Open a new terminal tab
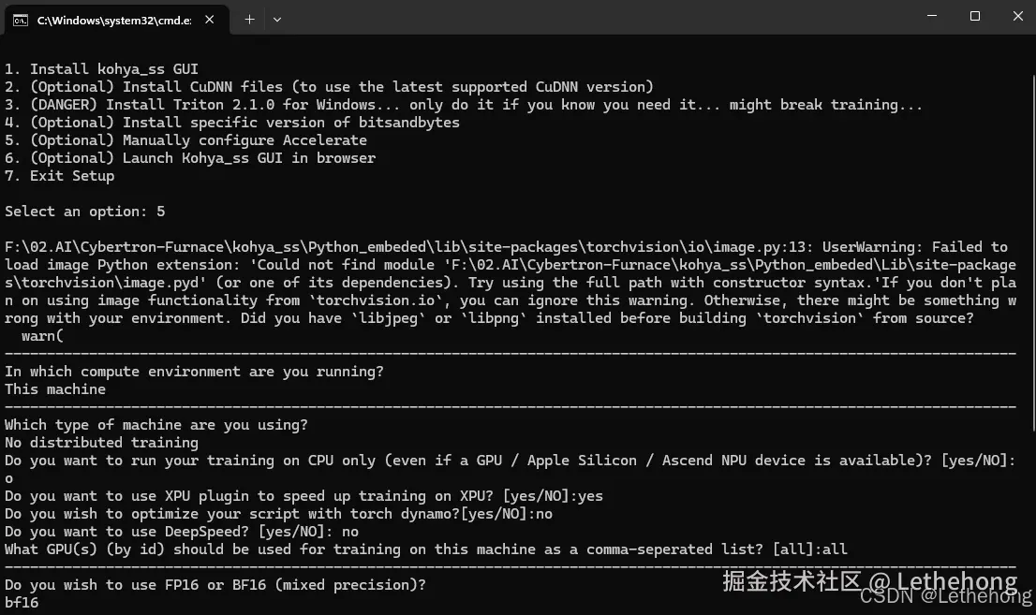1036x615 pixels. (x=249, y=19)
